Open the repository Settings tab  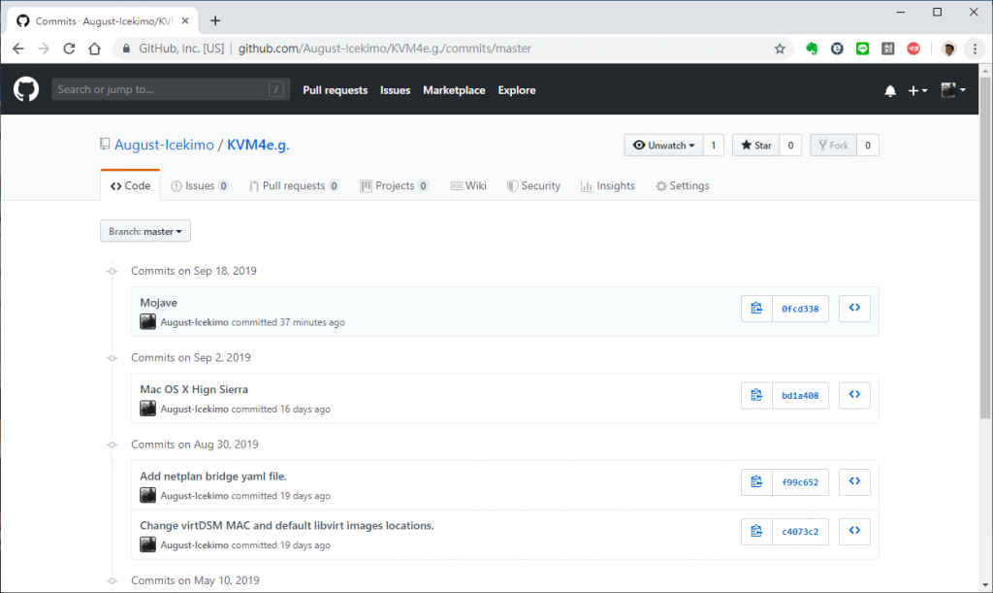click(x=683, y=185)
